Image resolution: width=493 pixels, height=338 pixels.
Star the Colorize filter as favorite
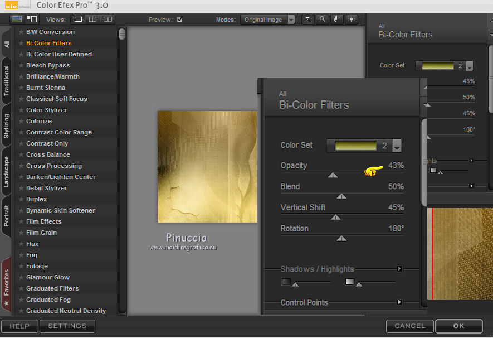click(x=21, y=121)
